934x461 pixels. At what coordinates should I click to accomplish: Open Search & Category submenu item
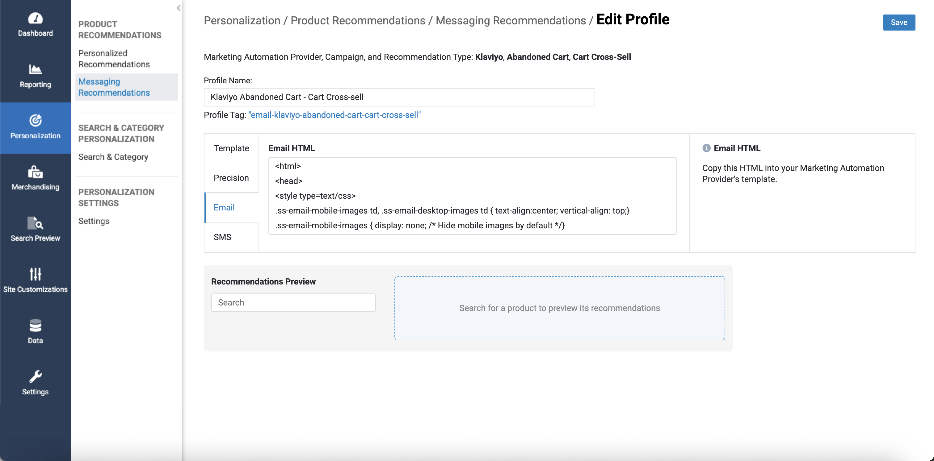point(113,157)
